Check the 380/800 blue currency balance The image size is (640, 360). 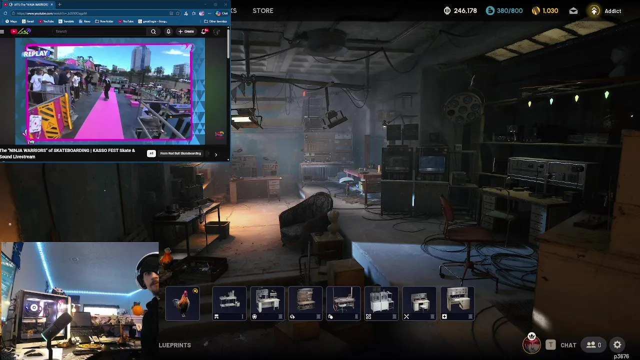[504, 10]
